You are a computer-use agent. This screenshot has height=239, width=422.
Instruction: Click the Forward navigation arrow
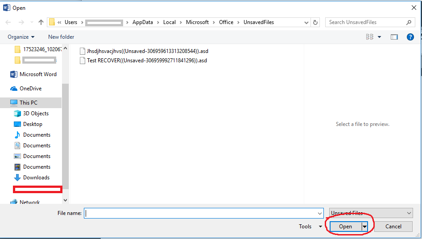point(21,22)
